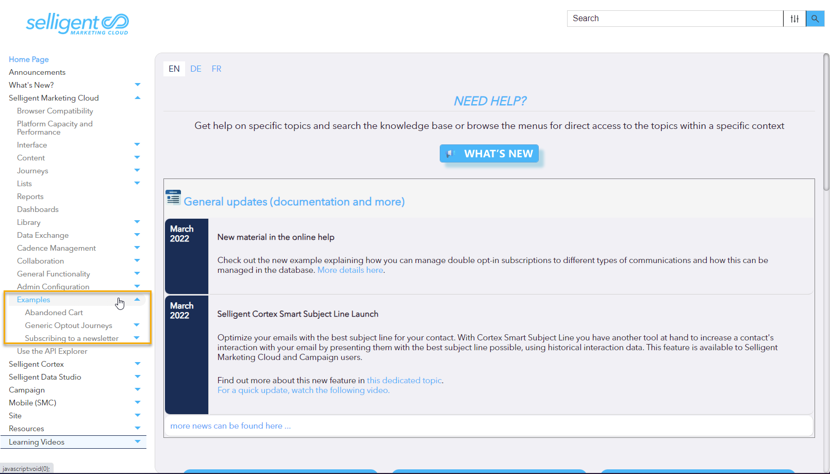This screenshot has height=474, width=830.
Task: Select the EN language tab
Action: click(174, 69)
